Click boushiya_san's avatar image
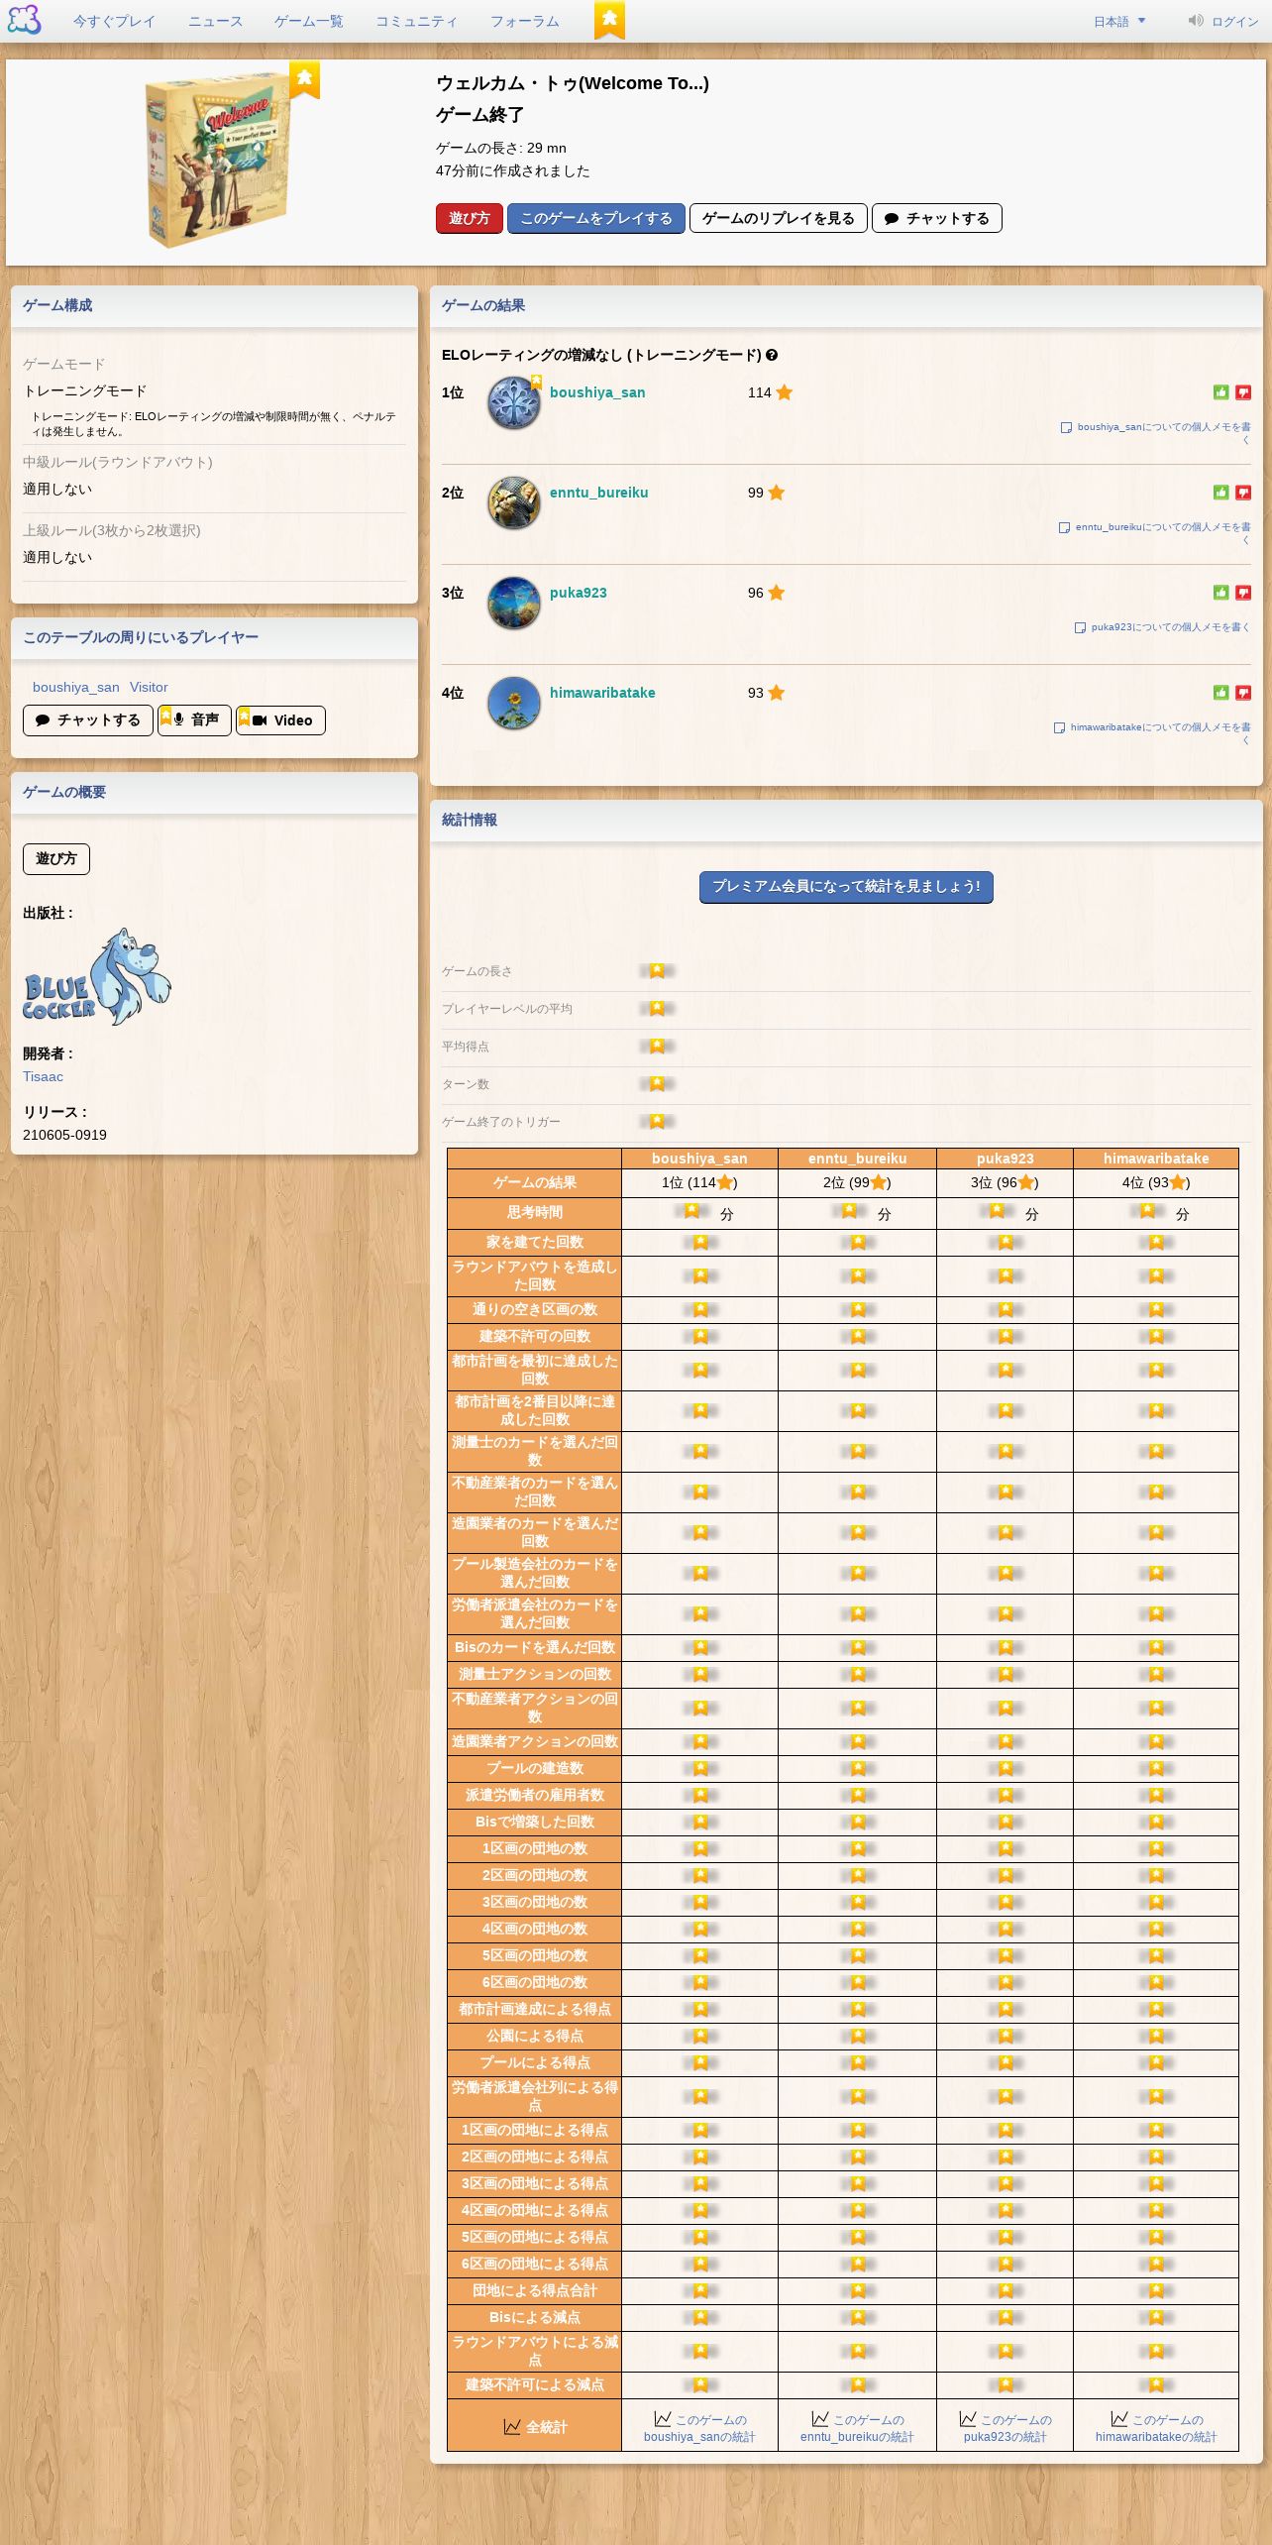Viewport: 1272px width, 2545px height. tap(514, 403)
